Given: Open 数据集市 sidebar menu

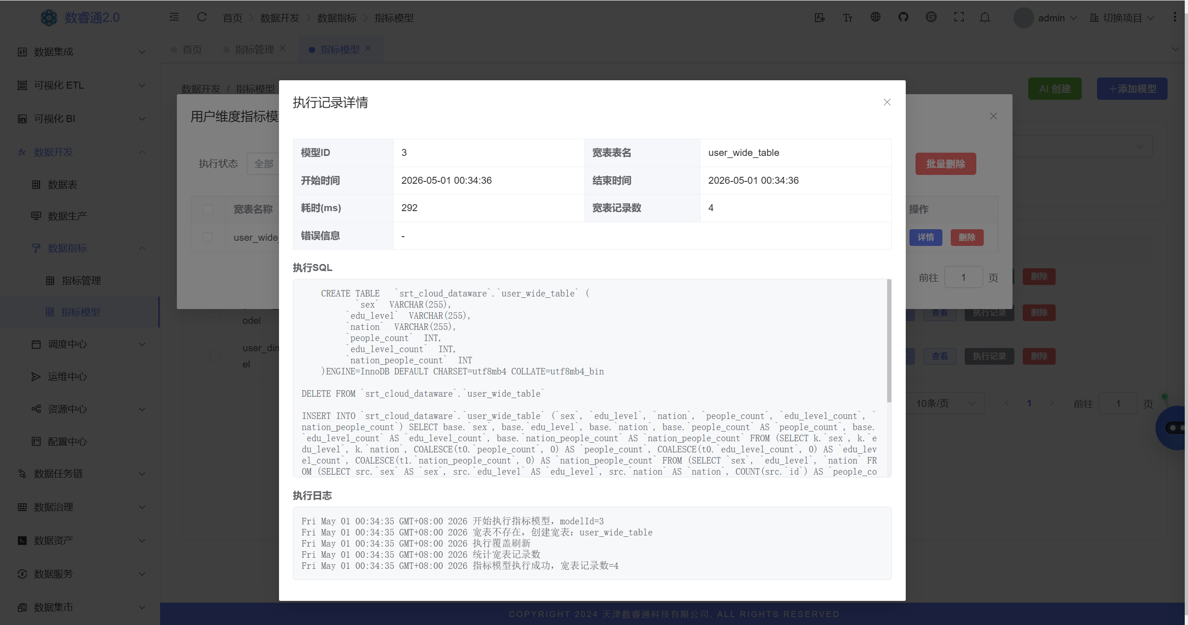Looking at the screenshot, I should [80, 607].
